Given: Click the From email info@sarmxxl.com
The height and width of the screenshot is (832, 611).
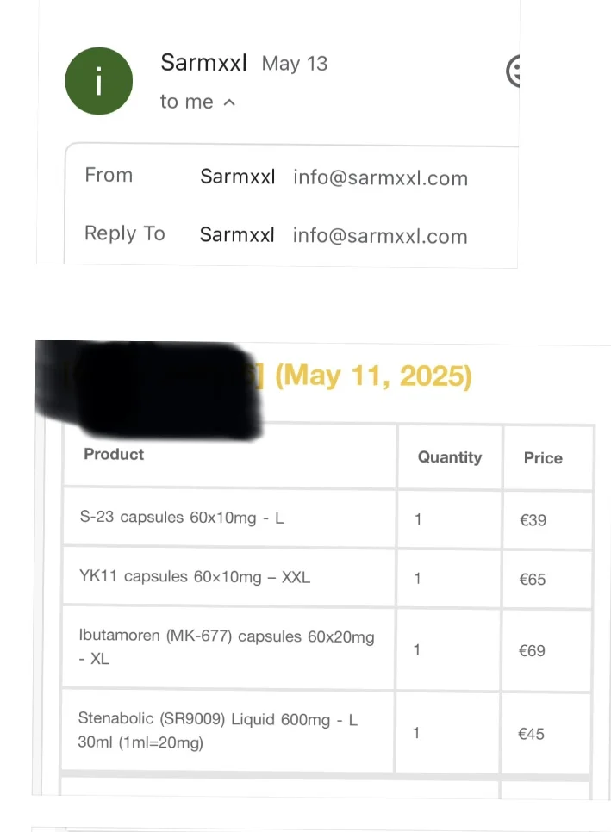Looking at the screenshot, I should (x=381, y=177).
